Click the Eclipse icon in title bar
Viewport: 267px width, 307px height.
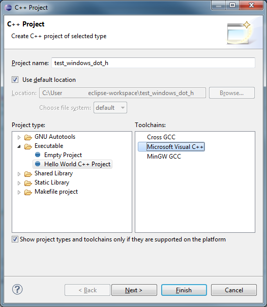[x=9, y=8]
